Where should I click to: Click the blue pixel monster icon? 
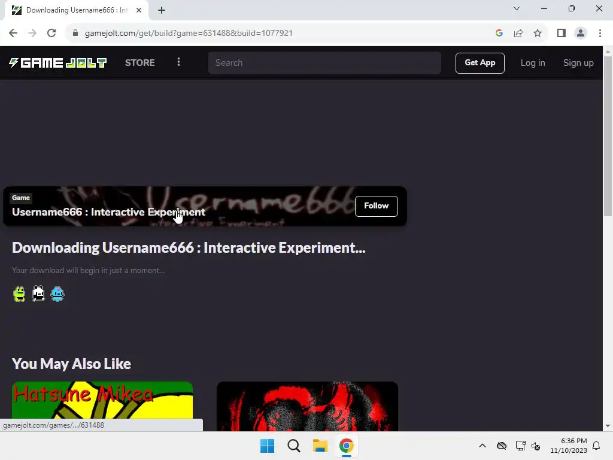click(x=57, y=293)
